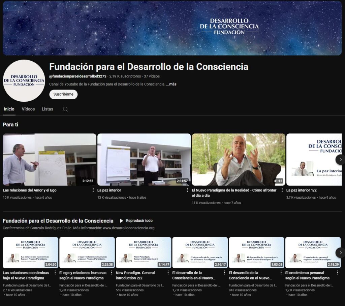This screenshot has height=306, width=345.
Task: Click the channel title Fundación para el Desarrollo de la Consciencia
Action: coord(149,67)
